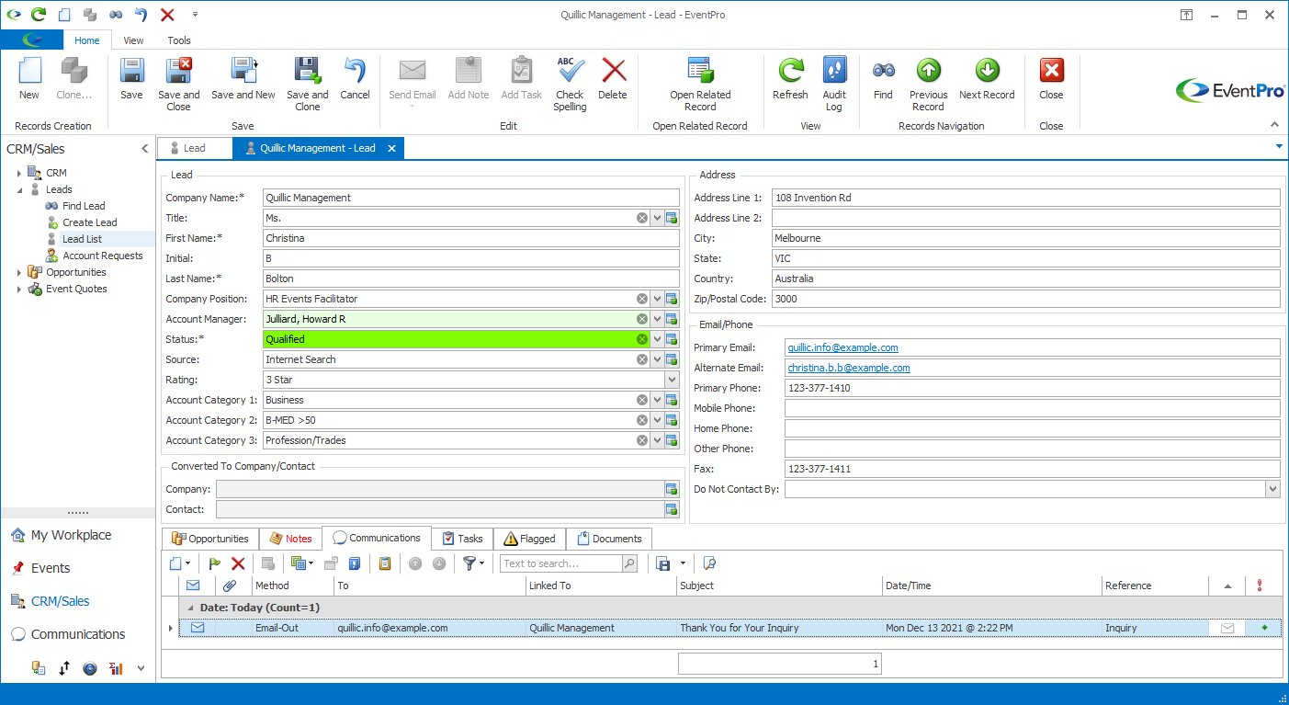
Task: Open lookup for Account Manager field
Action: (x=672, y=319)
